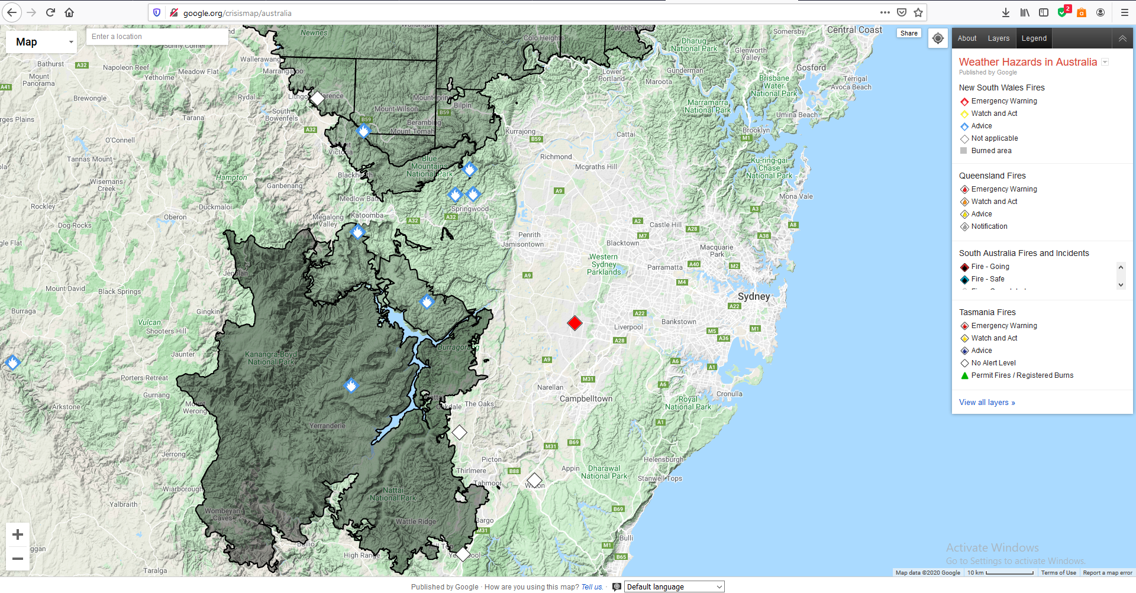1136x593 pixels.
Task: Click the browser Back arrow button
Action: 12,12
